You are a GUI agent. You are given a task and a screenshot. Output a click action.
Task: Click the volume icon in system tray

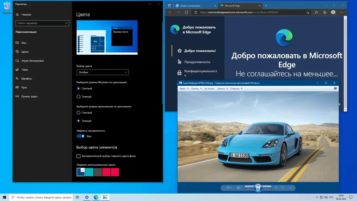pos(326,197)
